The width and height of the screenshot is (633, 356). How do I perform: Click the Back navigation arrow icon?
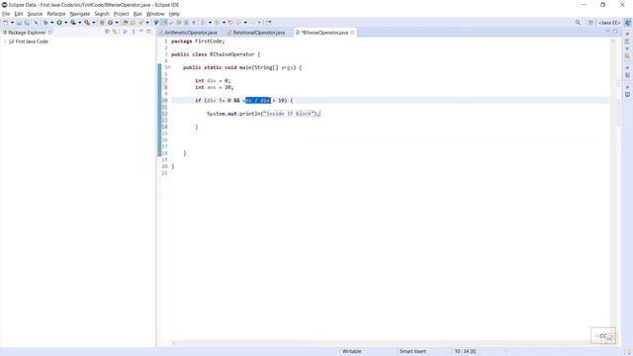(238, 23)
